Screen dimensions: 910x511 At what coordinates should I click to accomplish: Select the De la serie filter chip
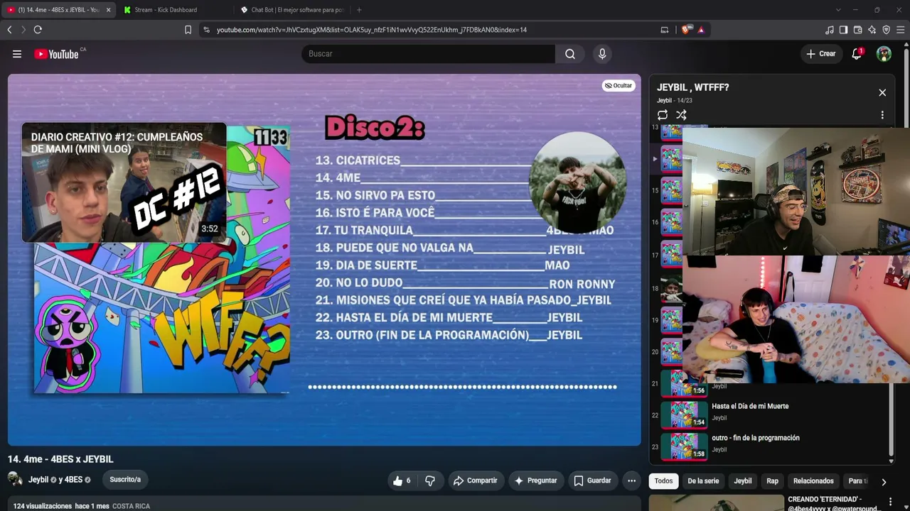point(703,481)
